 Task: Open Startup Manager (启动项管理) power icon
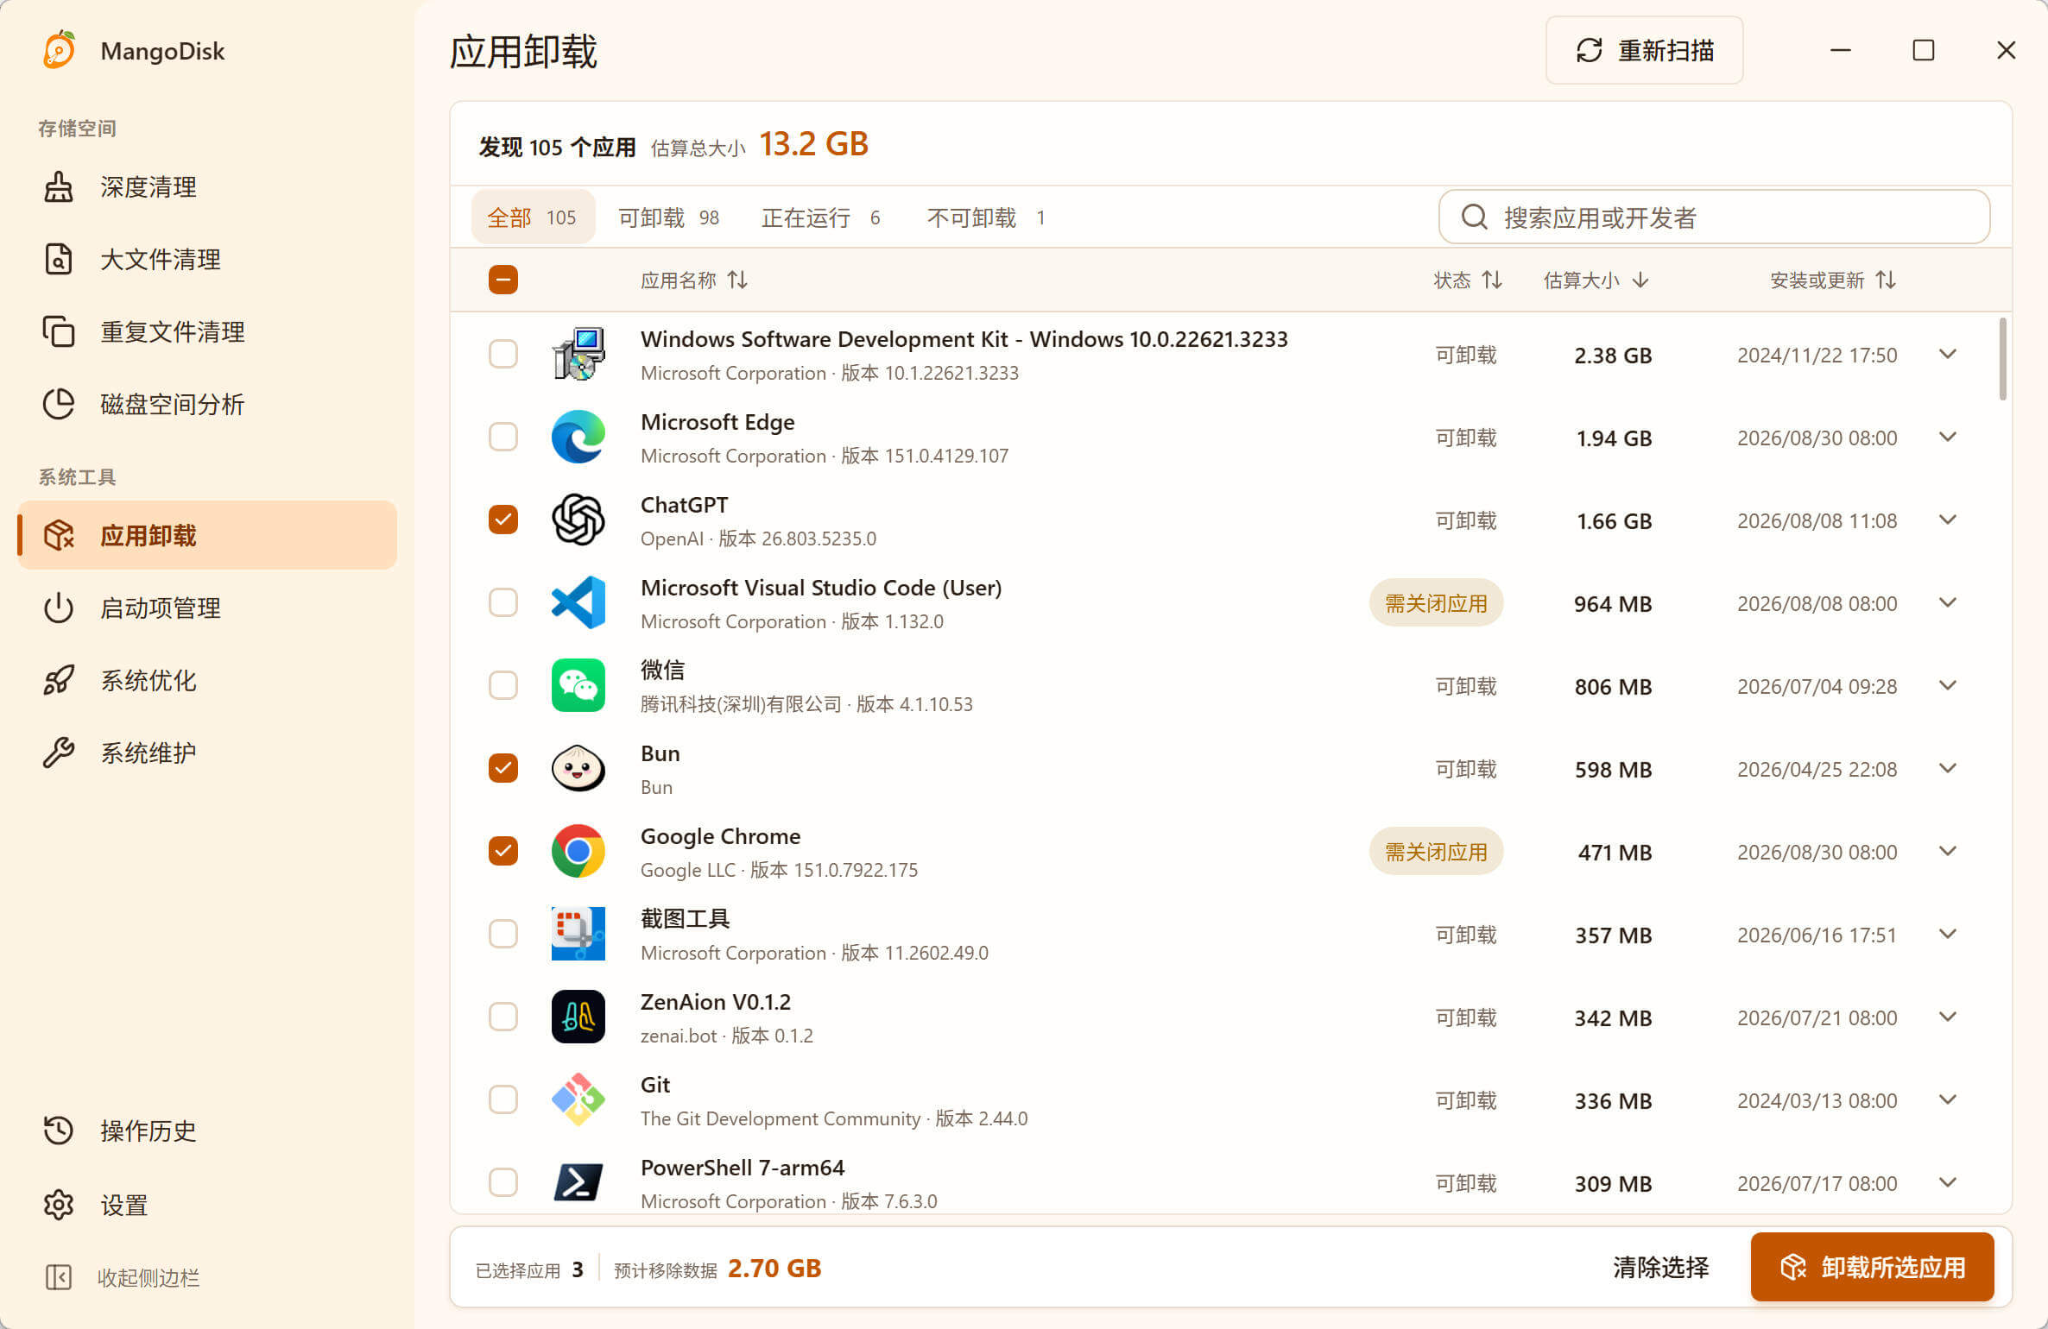tap(59, 608)
